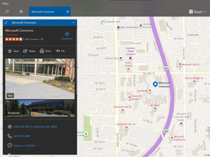Open address link 15255 NE 40th St

coord(36,127)
